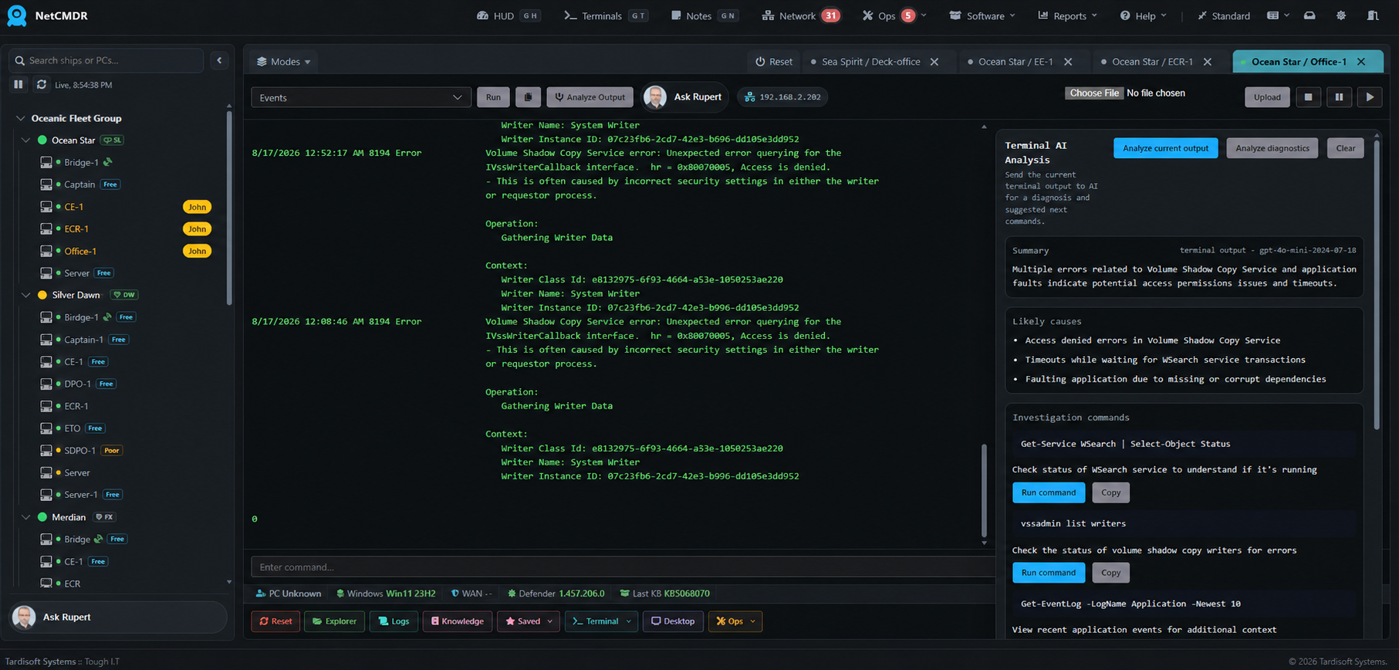Click the Bridge-1 satellite icon under Ocean Star

coord(108,162)
